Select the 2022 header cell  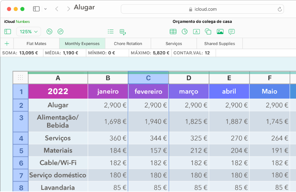click(x=58, y=91)
